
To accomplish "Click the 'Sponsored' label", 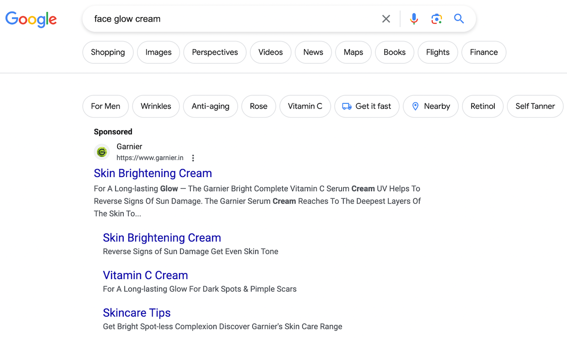I will (x=113, y=132).
